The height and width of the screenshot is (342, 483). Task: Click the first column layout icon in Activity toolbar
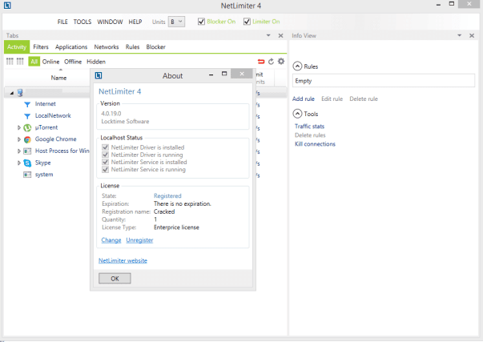10,62
